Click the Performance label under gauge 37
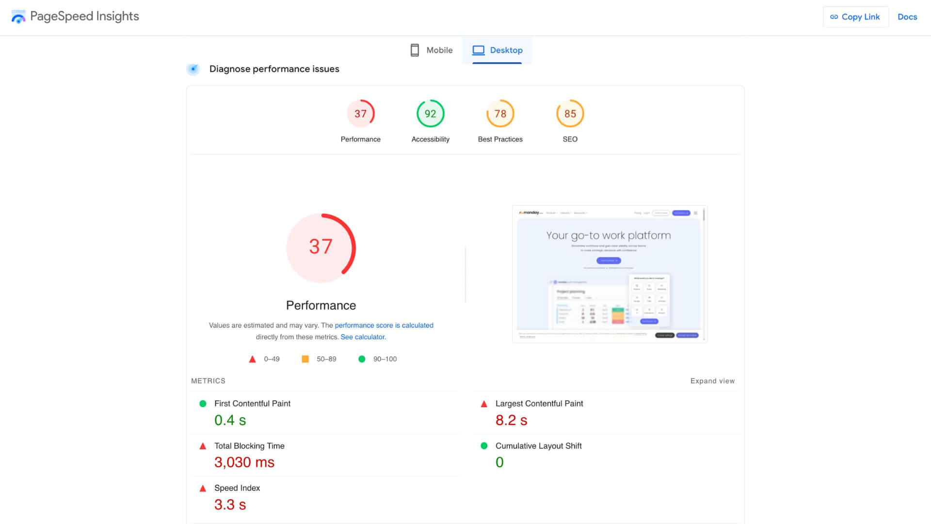Image resolution: width=931 pixels, height=524 pixels. 360,139
